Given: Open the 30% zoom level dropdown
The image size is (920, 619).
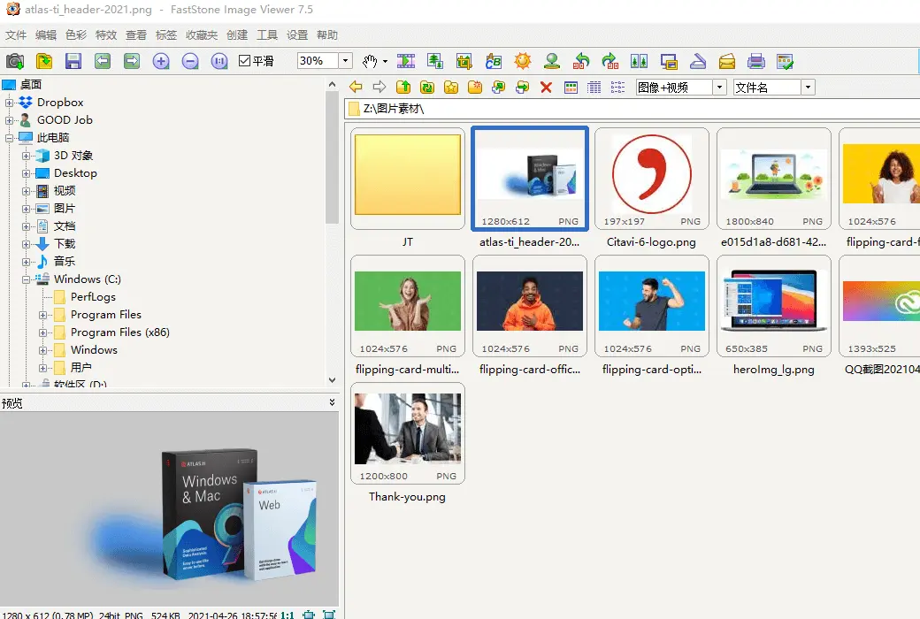Looking at the screenshot, I should click(346, 60).
